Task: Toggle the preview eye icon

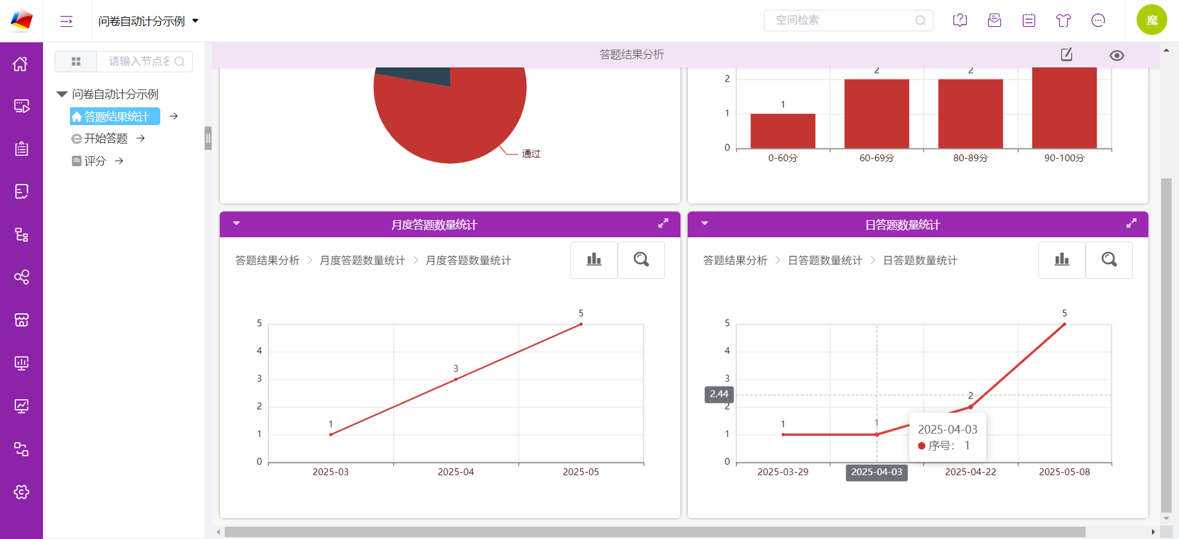Action: pos(1117,55)
